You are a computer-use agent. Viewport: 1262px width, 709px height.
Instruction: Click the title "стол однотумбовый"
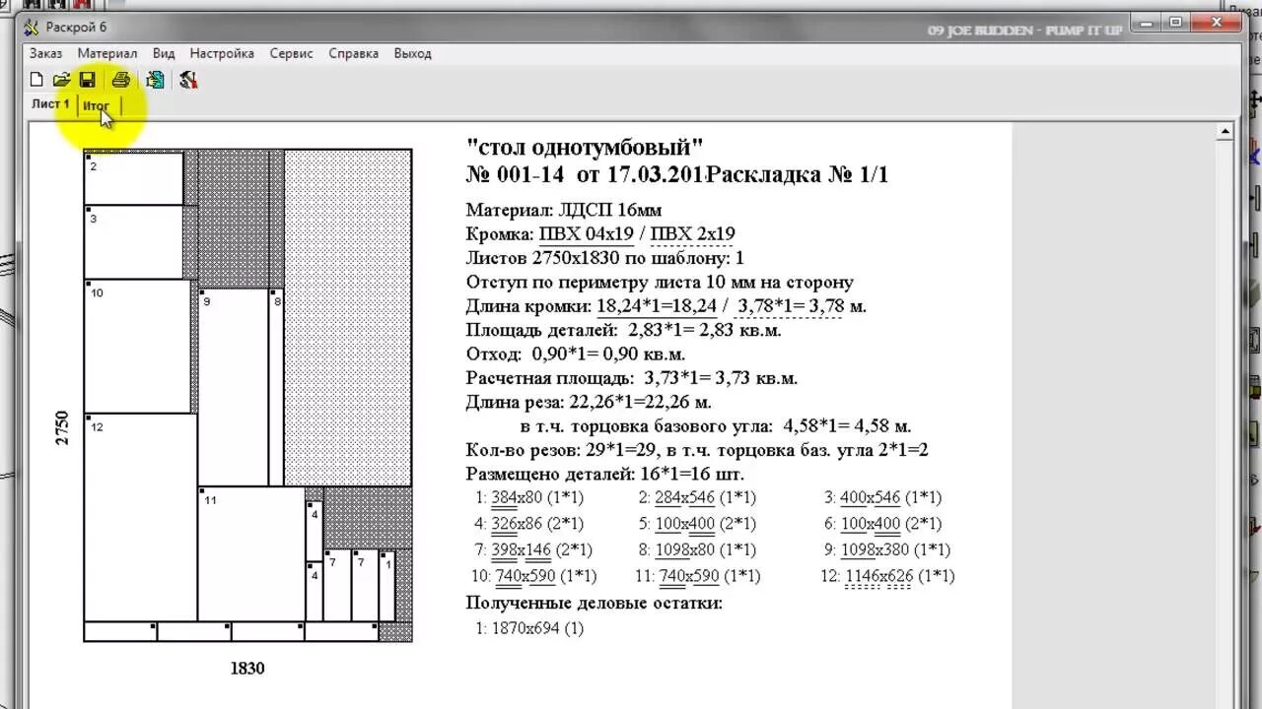[586, 148]
